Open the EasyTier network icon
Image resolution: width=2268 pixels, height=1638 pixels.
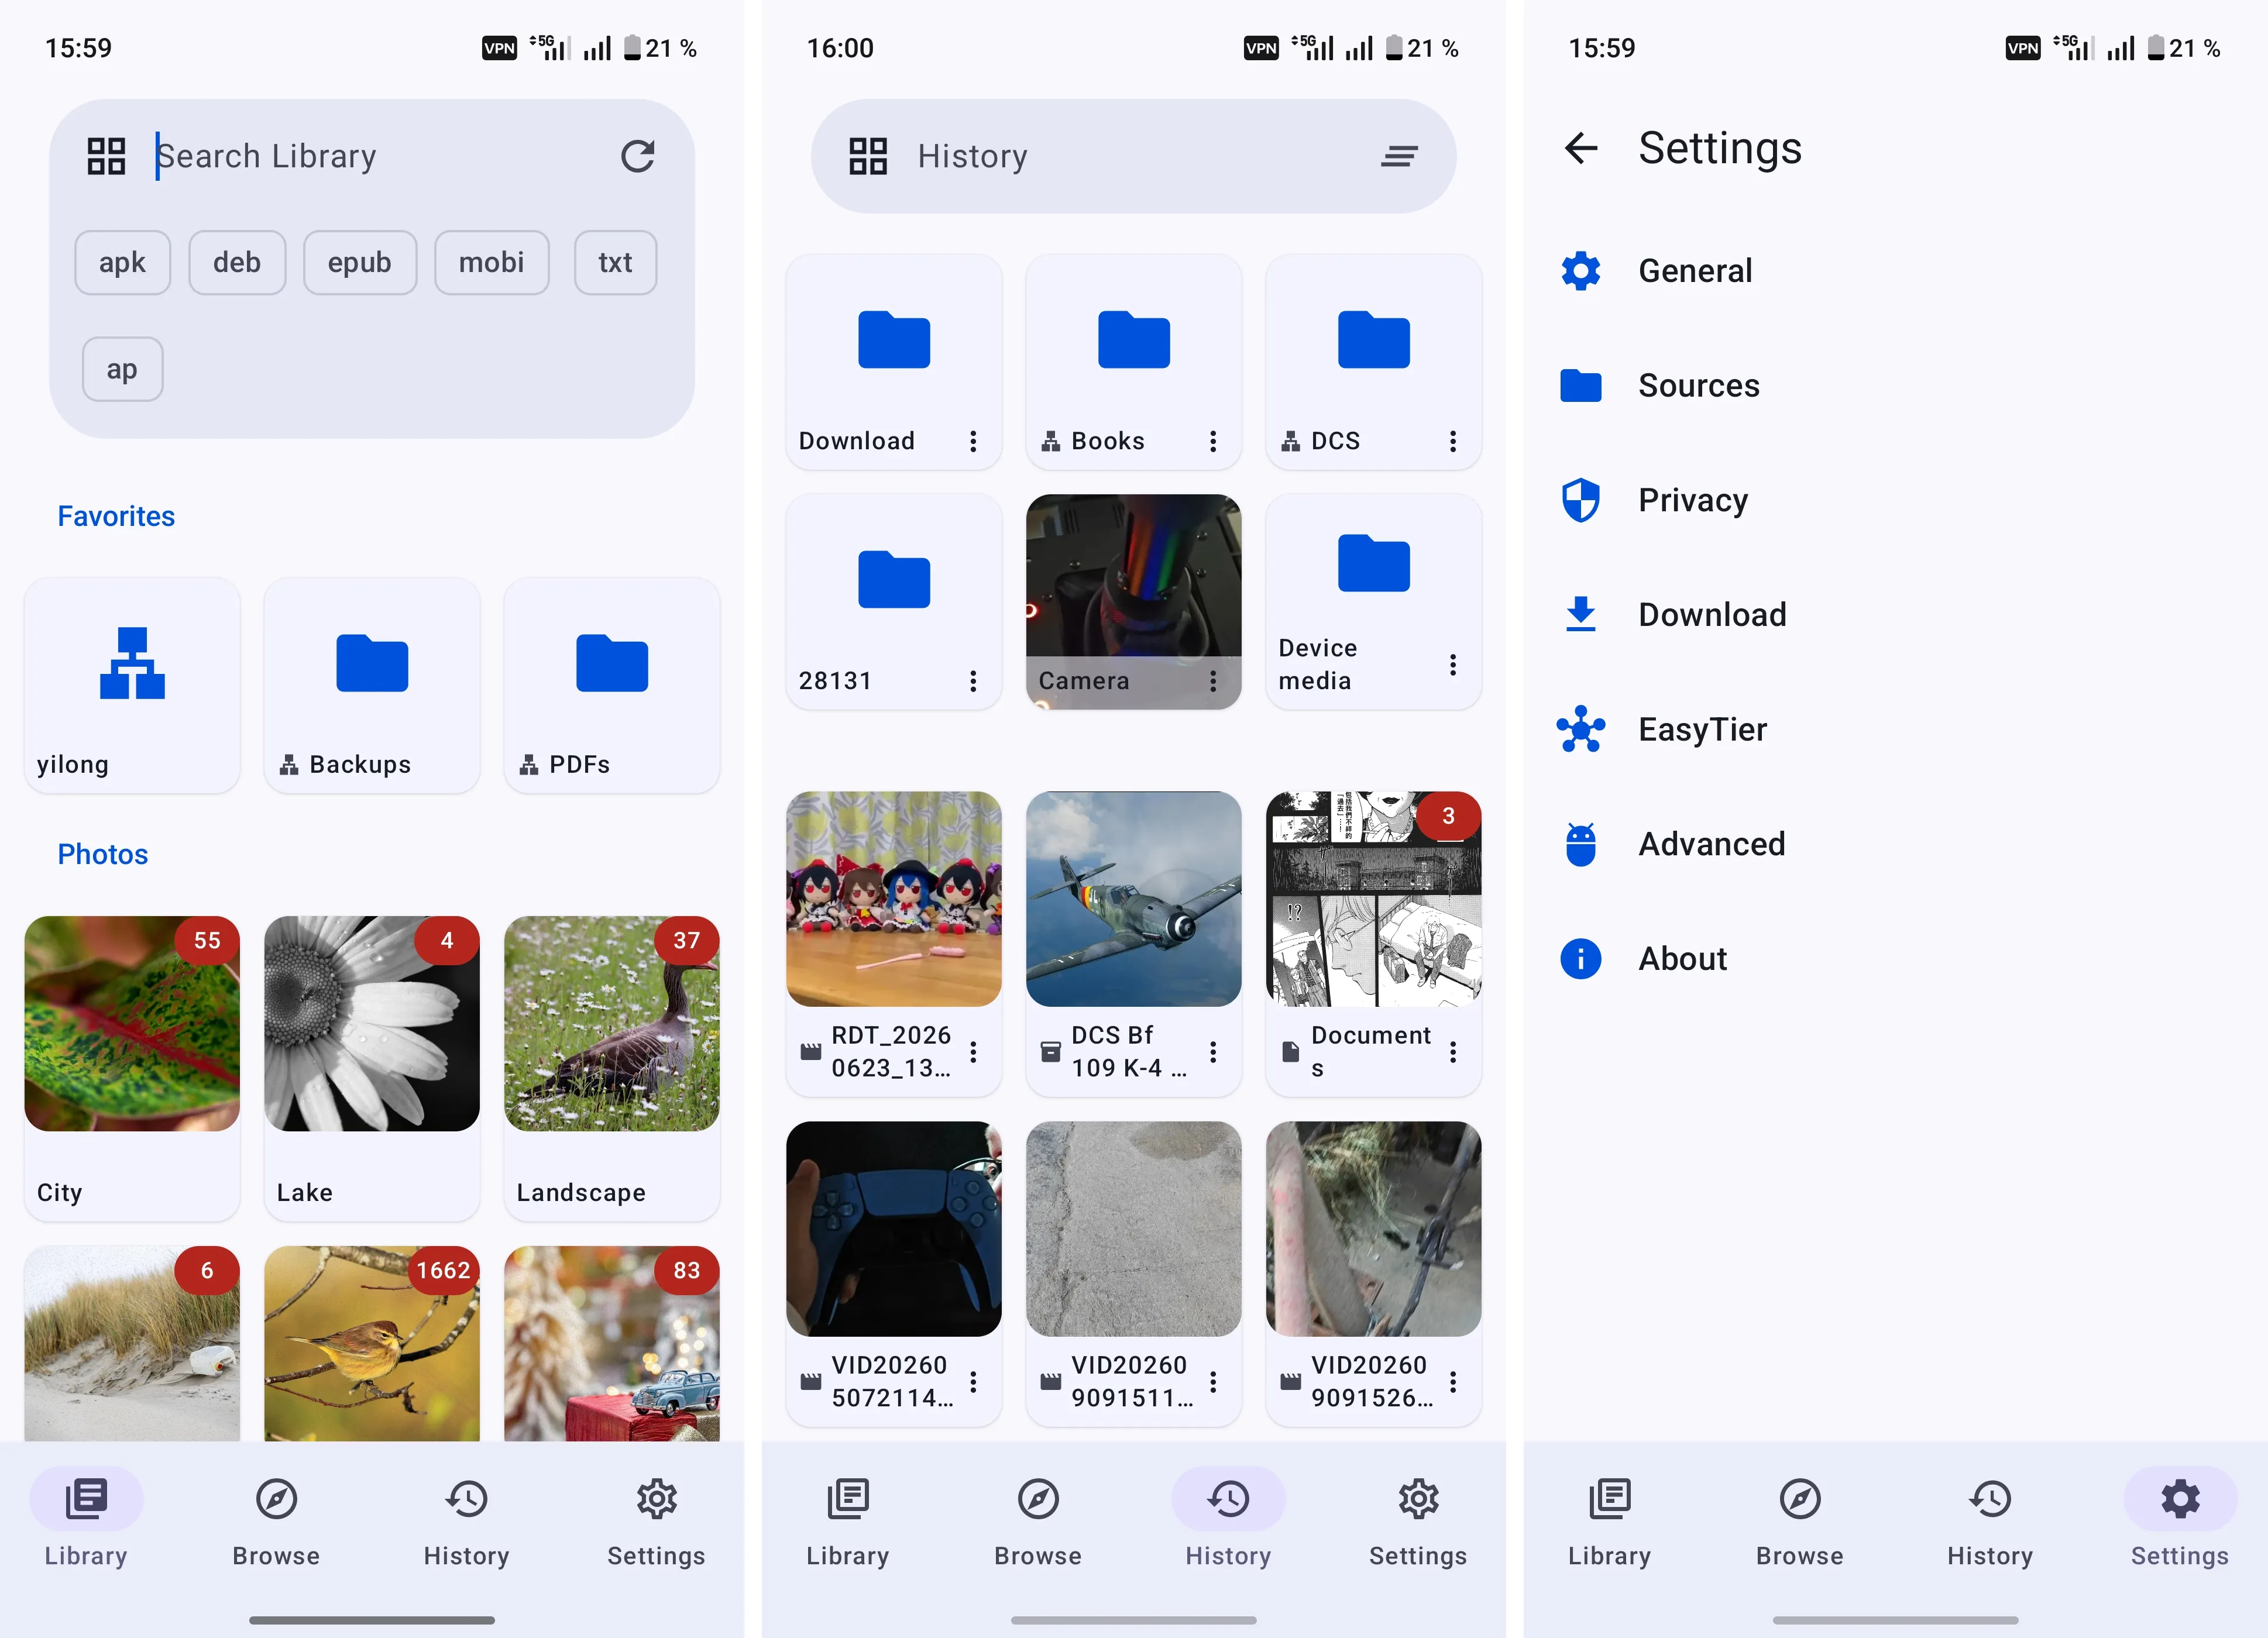point(1581,729)
